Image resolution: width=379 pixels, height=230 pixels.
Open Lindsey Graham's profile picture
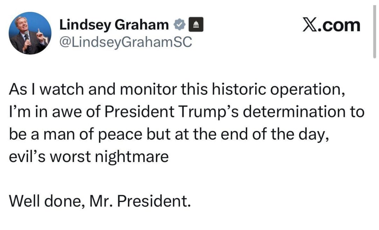30,33
